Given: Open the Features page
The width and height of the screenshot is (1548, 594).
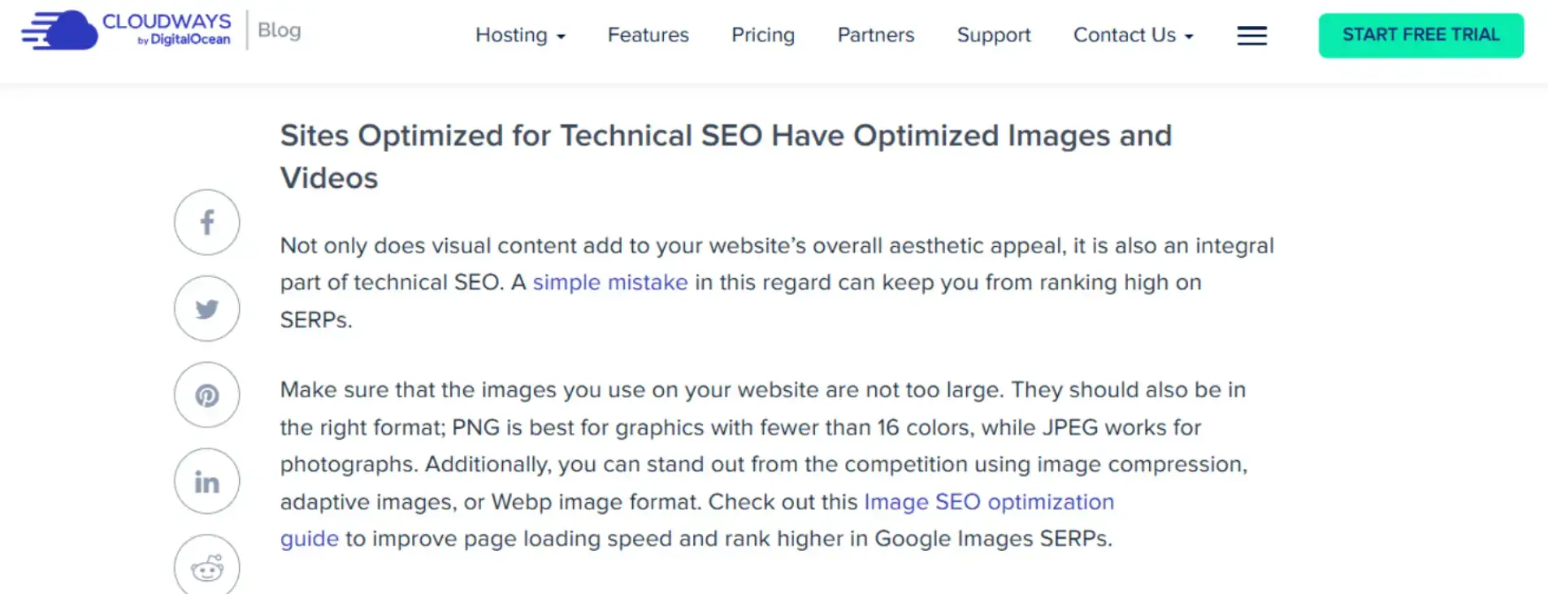Looking at the screenshot, I should (648, 35).
